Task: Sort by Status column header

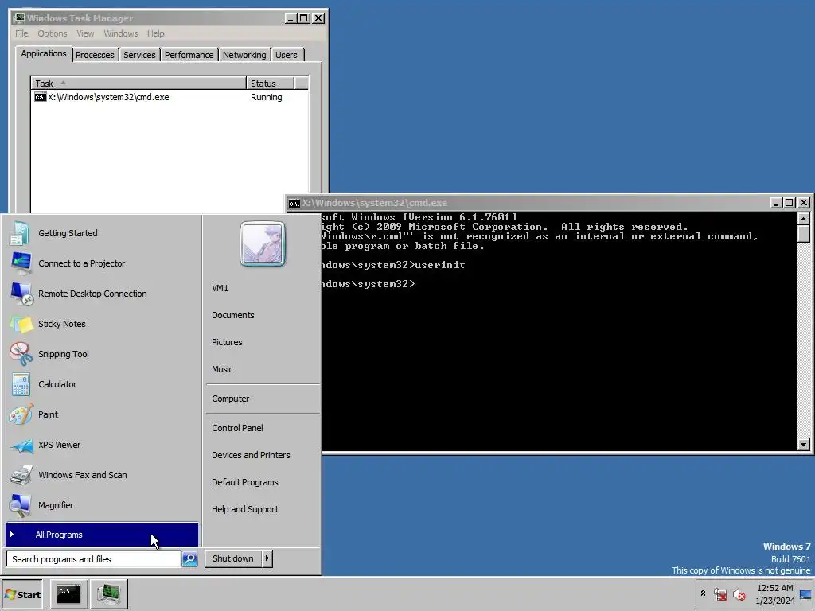Action: [271, 83]
